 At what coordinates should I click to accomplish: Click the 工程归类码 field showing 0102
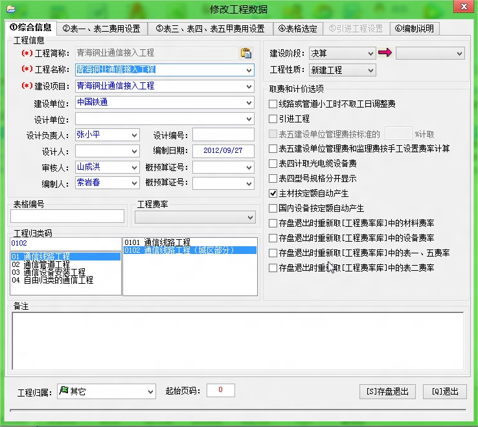tap(65, 244)
